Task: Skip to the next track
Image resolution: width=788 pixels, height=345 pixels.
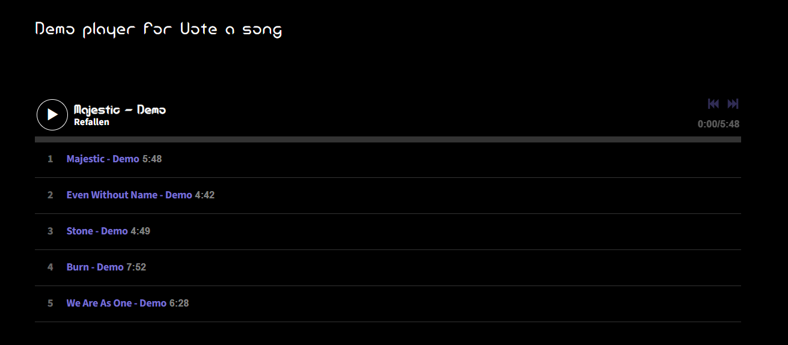Action: click(733, 104)
